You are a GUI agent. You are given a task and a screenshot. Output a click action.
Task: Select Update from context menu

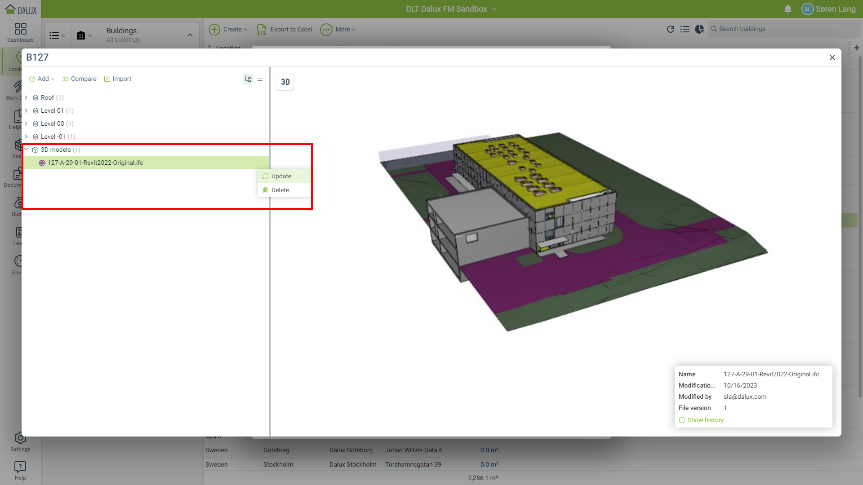point(281,176)
